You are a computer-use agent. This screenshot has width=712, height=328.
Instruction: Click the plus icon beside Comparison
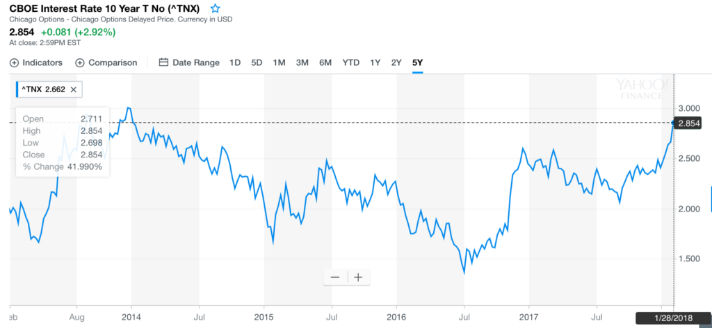(x=80, y=62)
